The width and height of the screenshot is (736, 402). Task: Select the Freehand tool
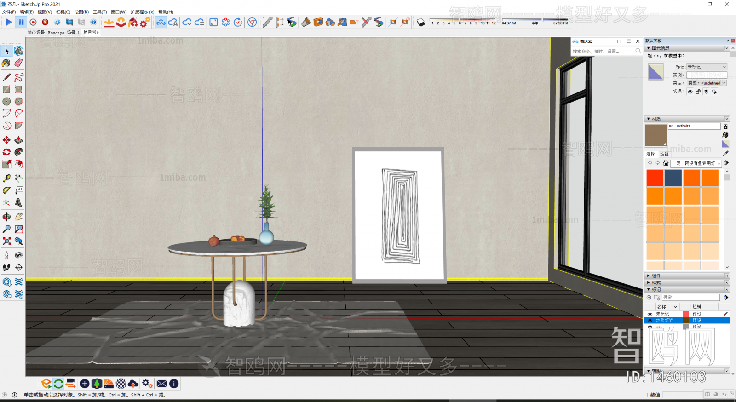click(x=19, y=77)
